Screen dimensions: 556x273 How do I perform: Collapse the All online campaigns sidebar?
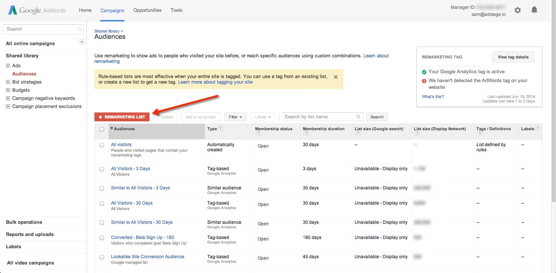81,42
